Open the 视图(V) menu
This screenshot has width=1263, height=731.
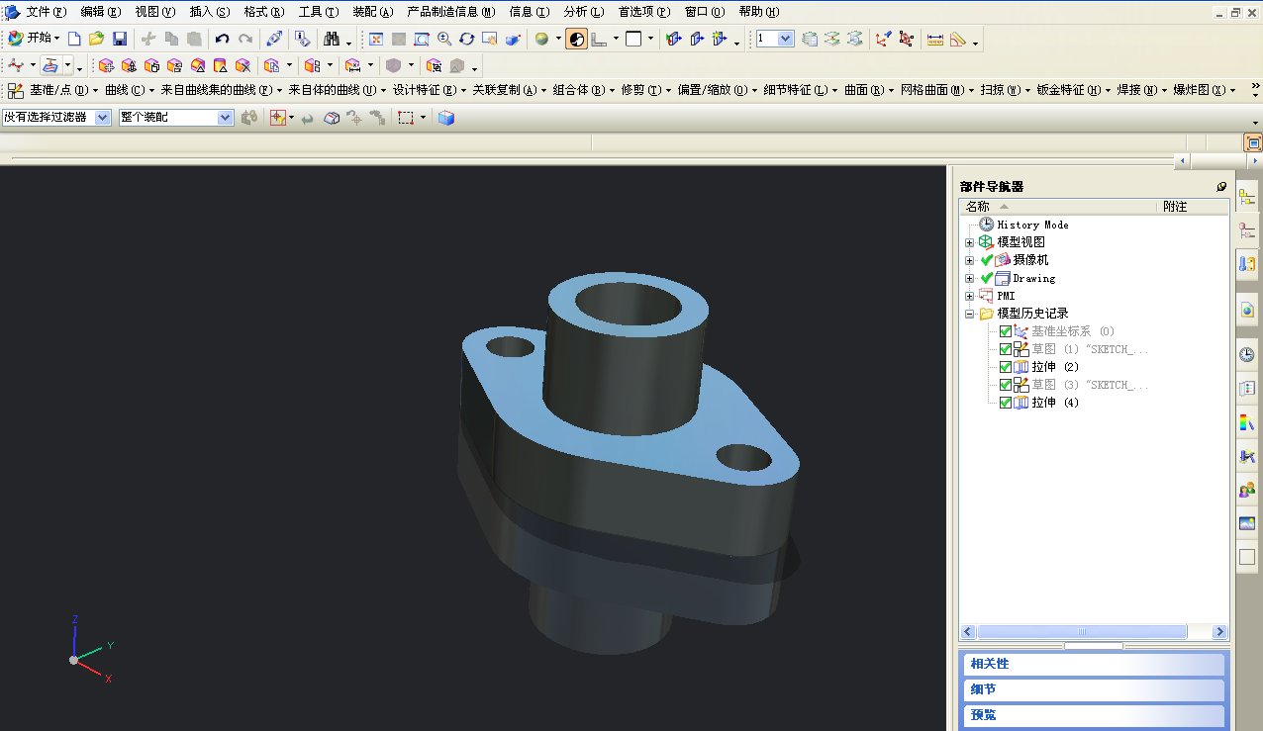coord(154,12)
